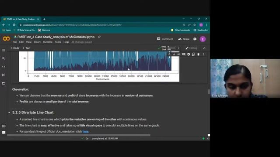Click Elsa Johnson's video thumbnail
Image resolution: width=280 pixels, height=157 pixels.
(245, 78)
